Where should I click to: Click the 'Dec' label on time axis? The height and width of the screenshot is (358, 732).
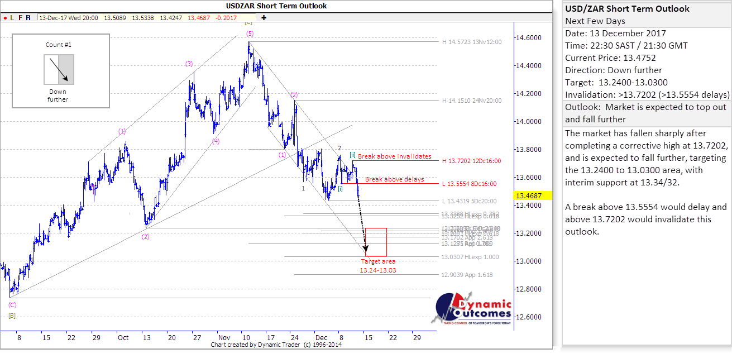(x=320, y=338)
